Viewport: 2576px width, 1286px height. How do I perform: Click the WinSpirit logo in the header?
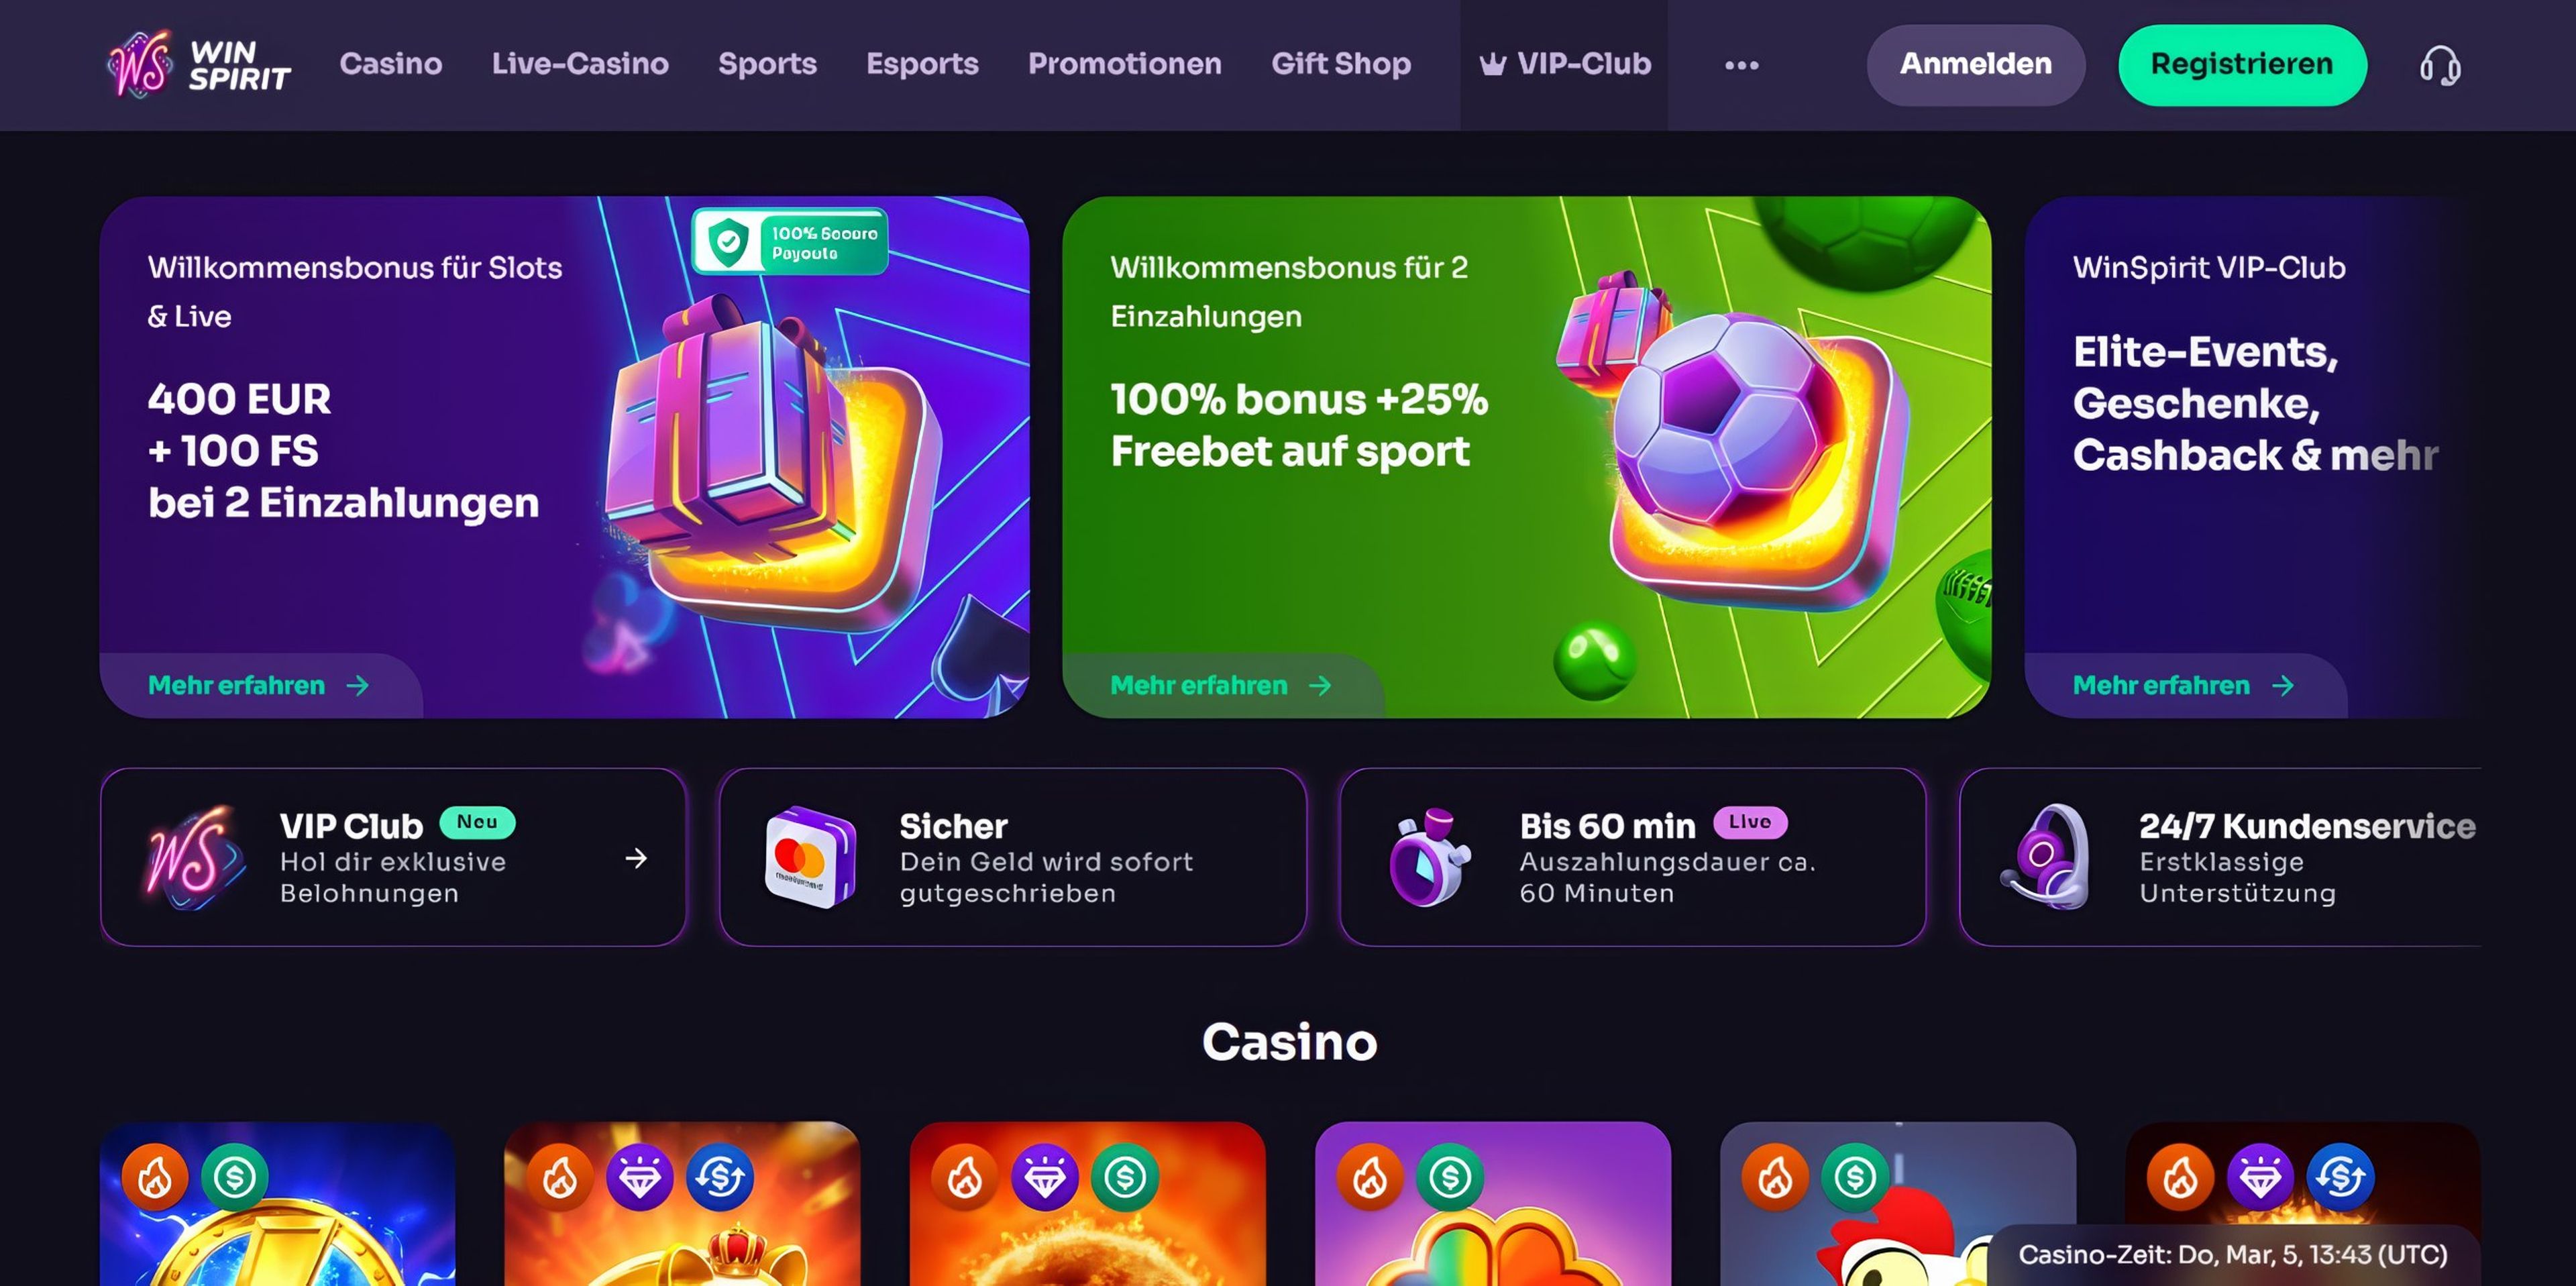[x=199, y=64]
